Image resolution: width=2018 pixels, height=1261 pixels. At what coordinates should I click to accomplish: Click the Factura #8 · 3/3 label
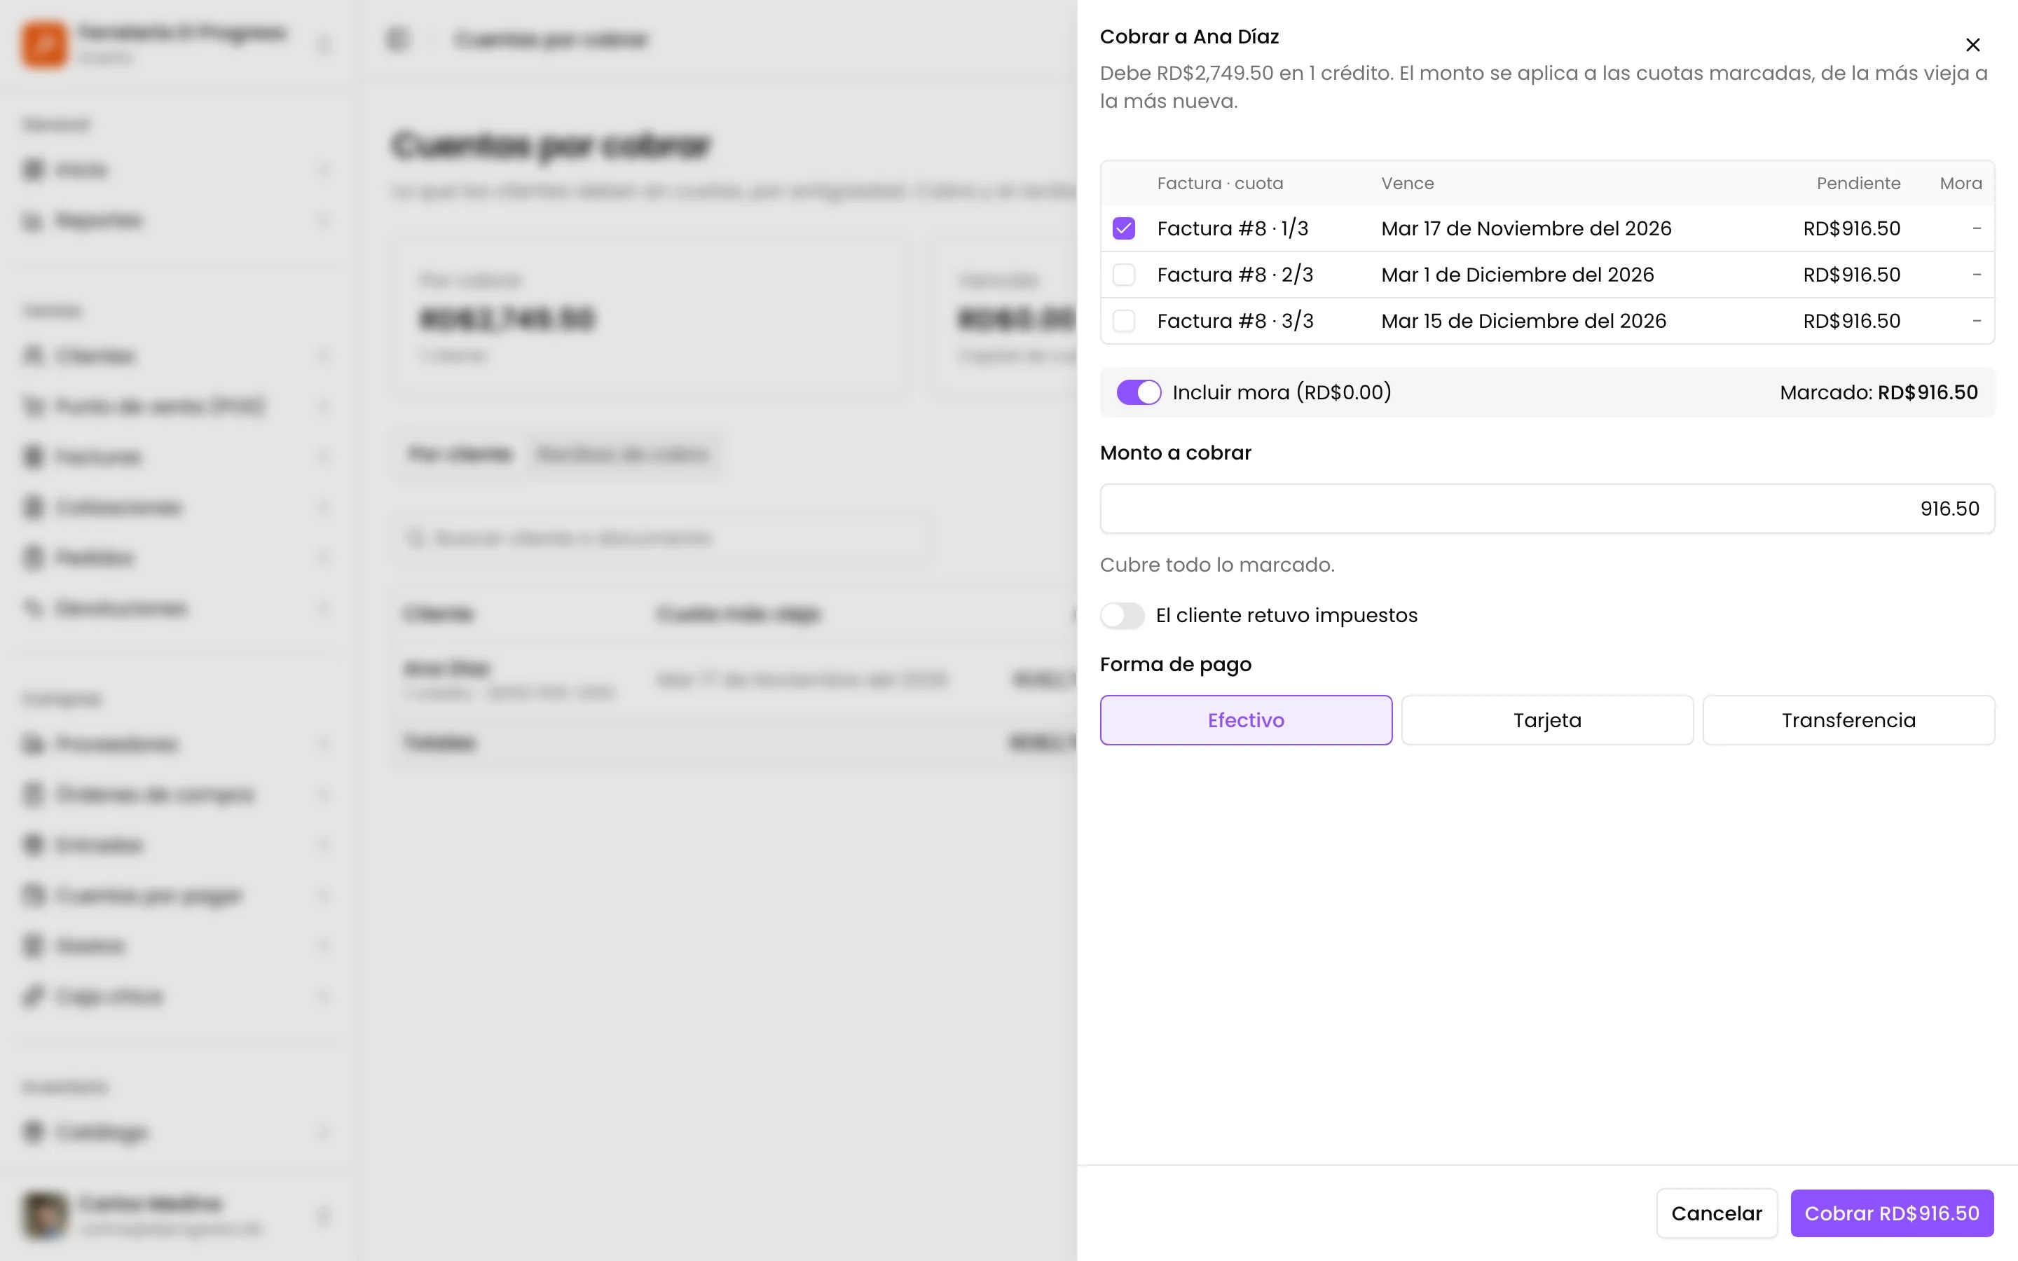pyautogui.click(x=1235, y=321)
